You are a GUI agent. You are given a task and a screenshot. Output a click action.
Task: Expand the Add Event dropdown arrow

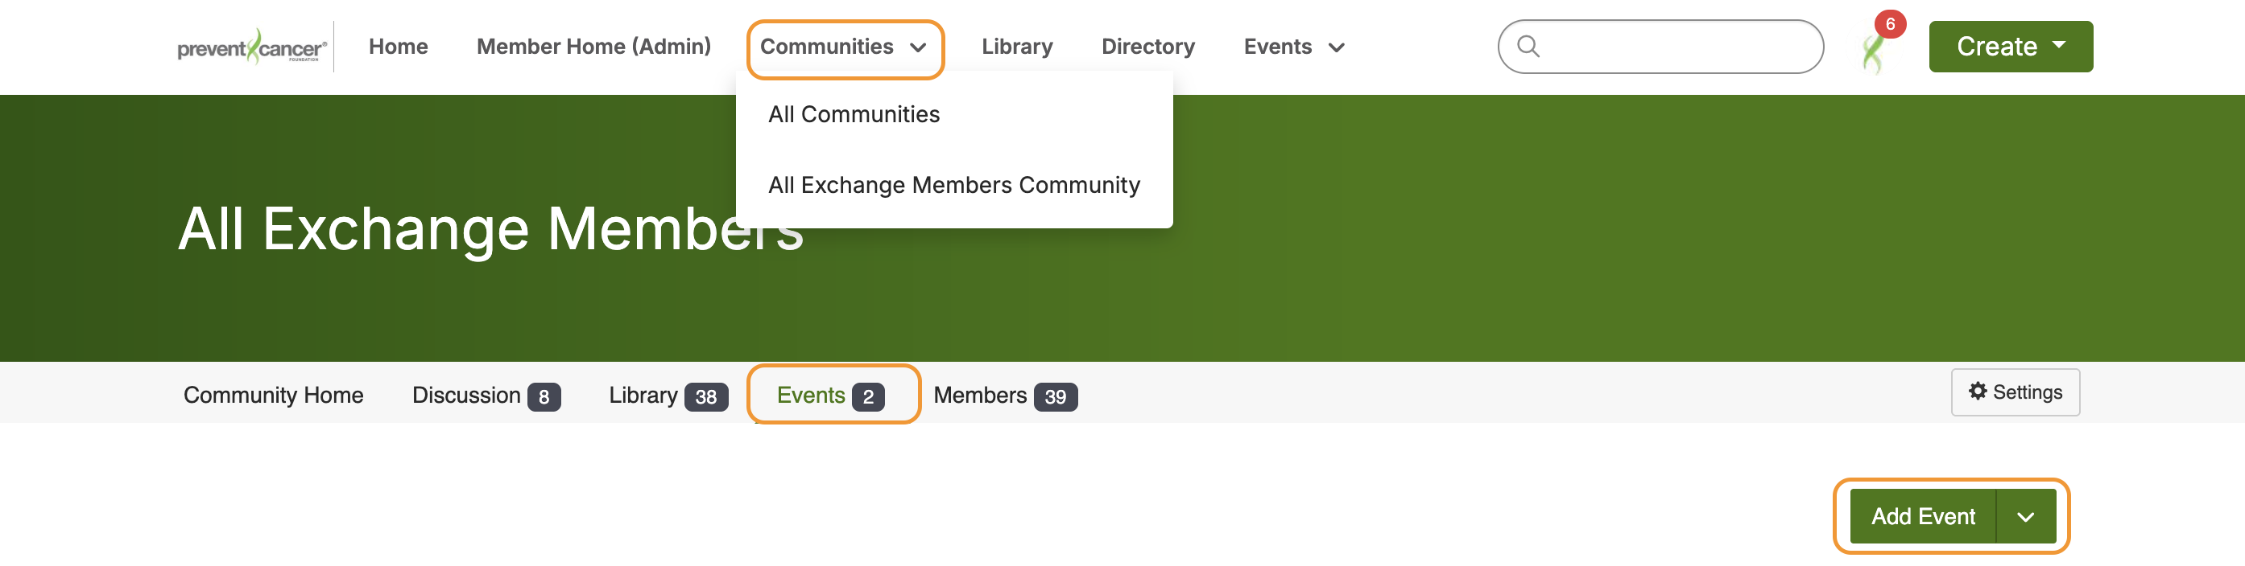click(x=2025, y=516)
